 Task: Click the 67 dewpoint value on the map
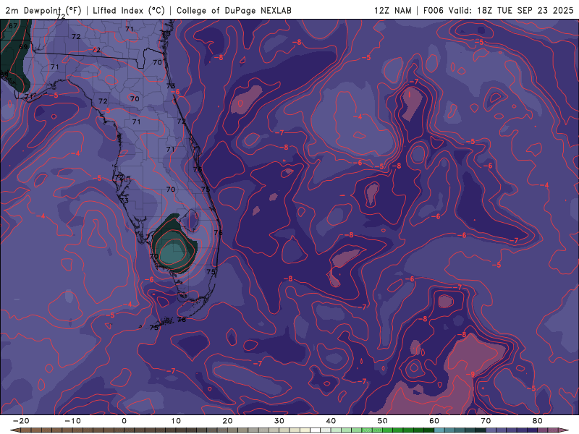coord(13,26)
